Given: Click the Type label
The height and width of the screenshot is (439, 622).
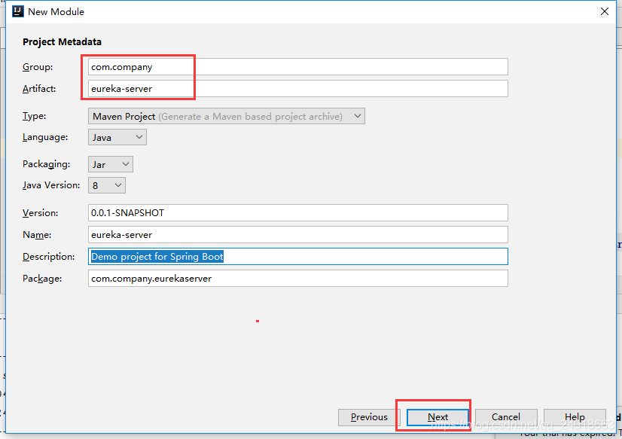Looking at the screenshot, I should 34,116.
